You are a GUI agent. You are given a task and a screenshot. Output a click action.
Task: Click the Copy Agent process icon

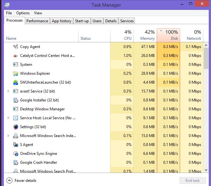[16, 47]
